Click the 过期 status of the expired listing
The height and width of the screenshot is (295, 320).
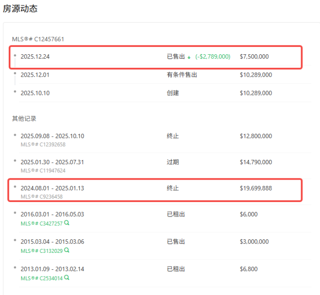coord(173,162)
